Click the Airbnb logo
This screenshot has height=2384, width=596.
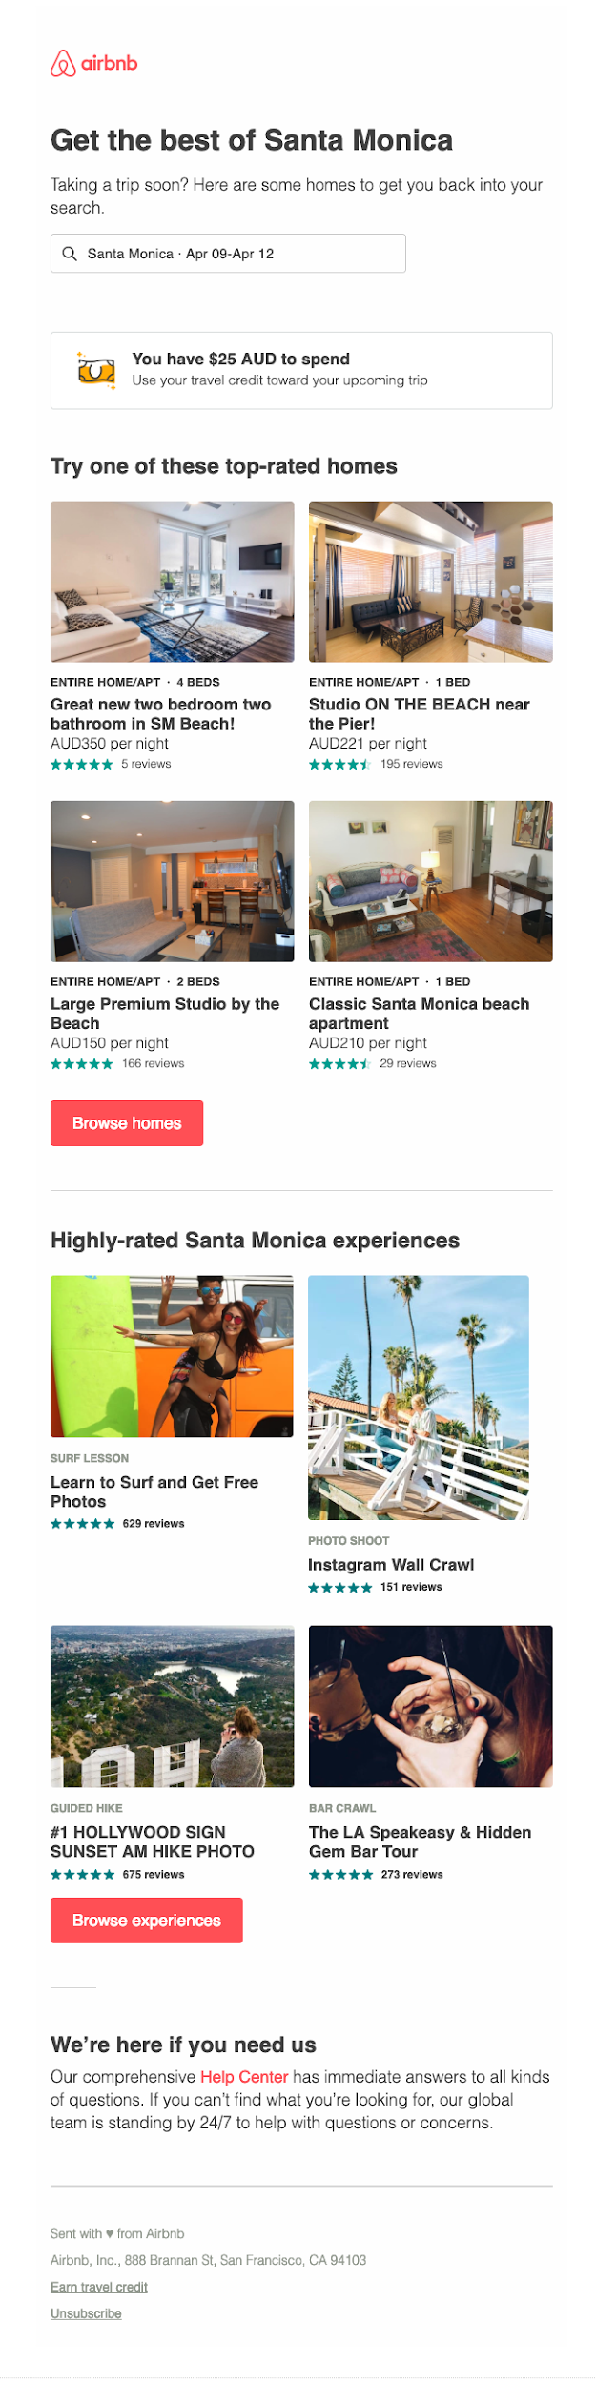[93, 63]
